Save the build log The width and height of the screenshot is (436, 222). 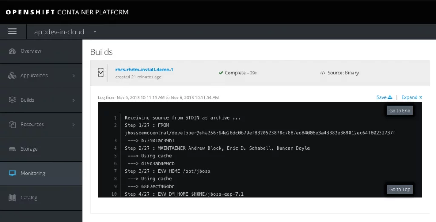pos(384,97)
